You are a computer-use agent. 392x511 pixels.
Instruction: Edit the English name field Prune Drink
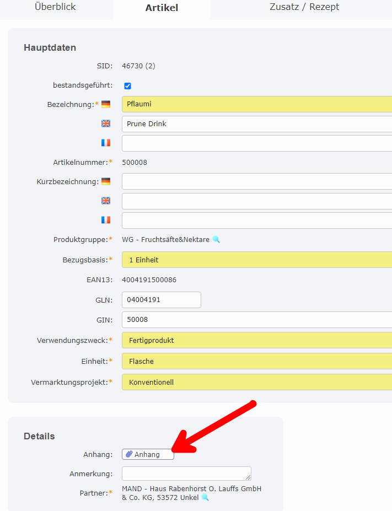coord(257,124)
